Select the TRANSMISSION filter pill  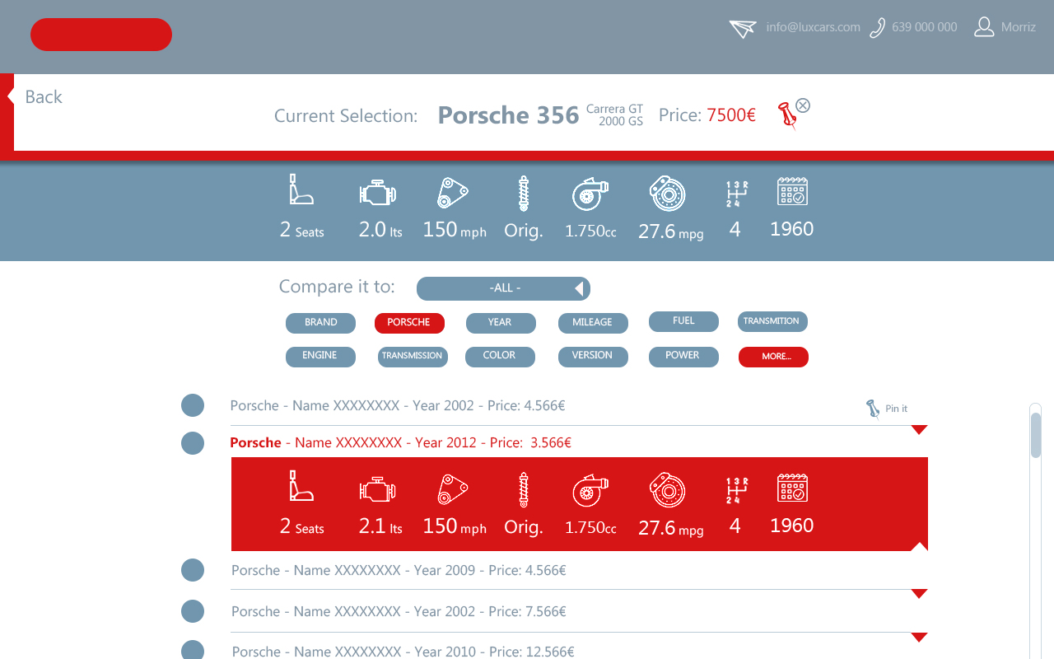412,357
